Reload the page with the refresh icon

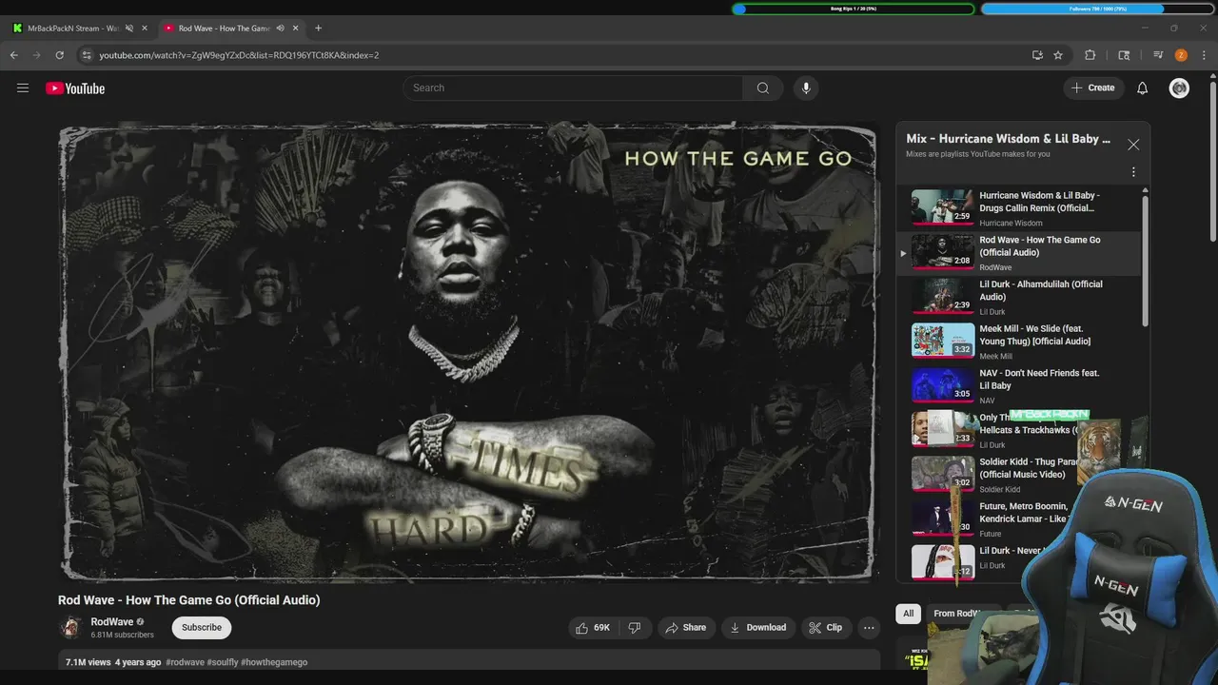coord(59,55)
